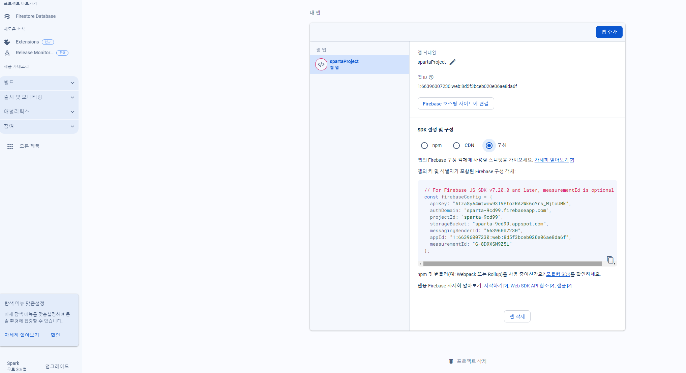Open the Web SDK API 참조 link
The height and width of the screenshot is (373, 686).
[530, 286]
